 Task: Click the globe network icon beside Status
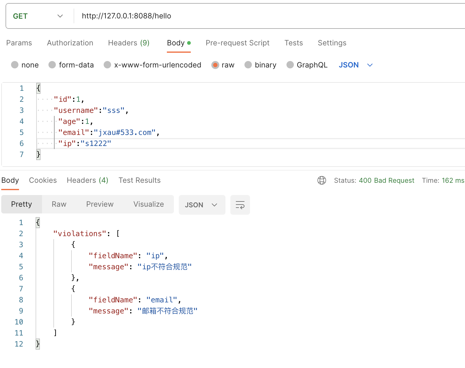(321, 180)
